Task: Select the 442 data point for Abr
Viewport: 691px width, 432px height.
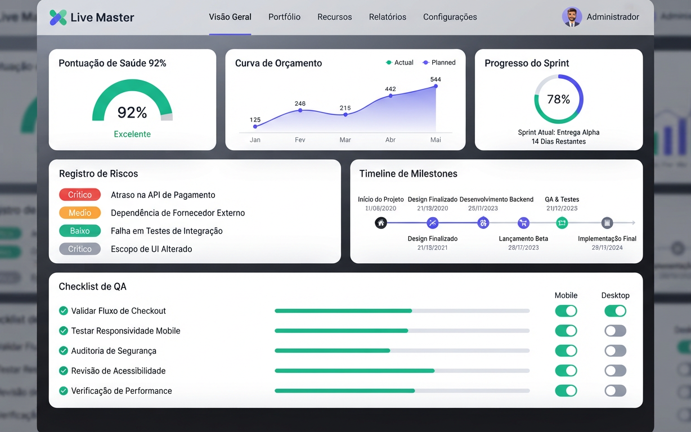Action: point(391,96)
